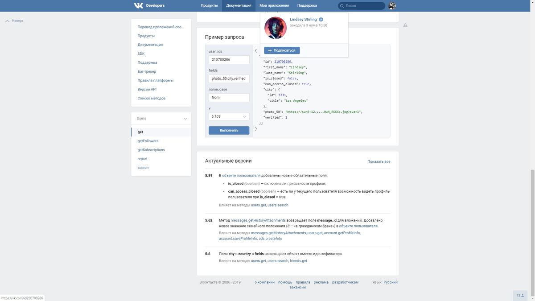
Task: Click the version number 5.89
Action: pyautogui.click(x=209, y=176)
